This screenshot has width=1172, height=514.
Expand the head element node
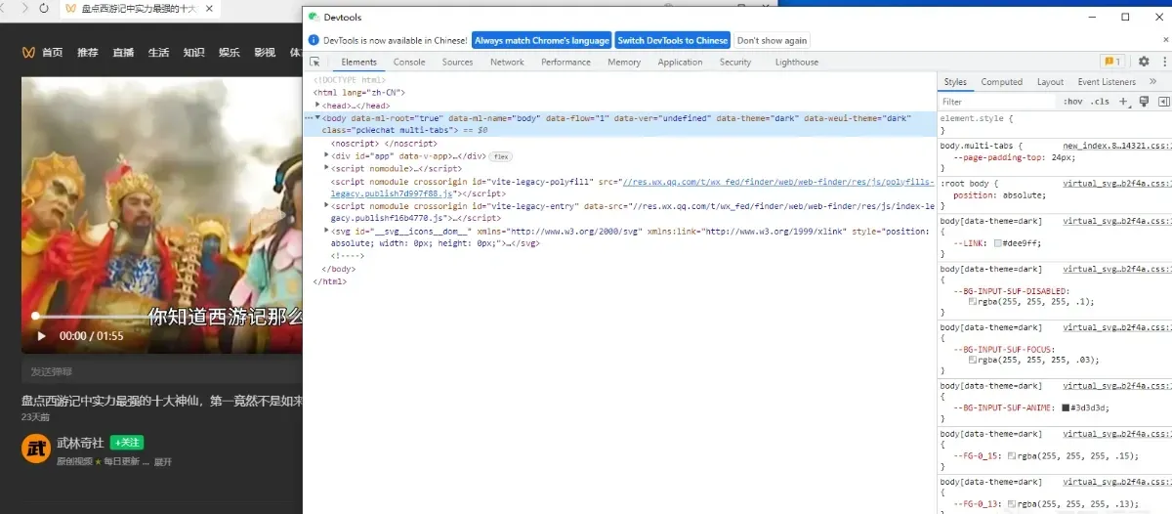(317, 106)
